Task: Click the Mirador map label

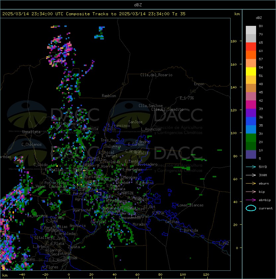Action: pos(140,224)
